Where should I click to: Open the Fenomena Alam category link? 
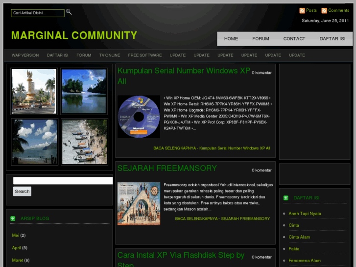point(305,261)
